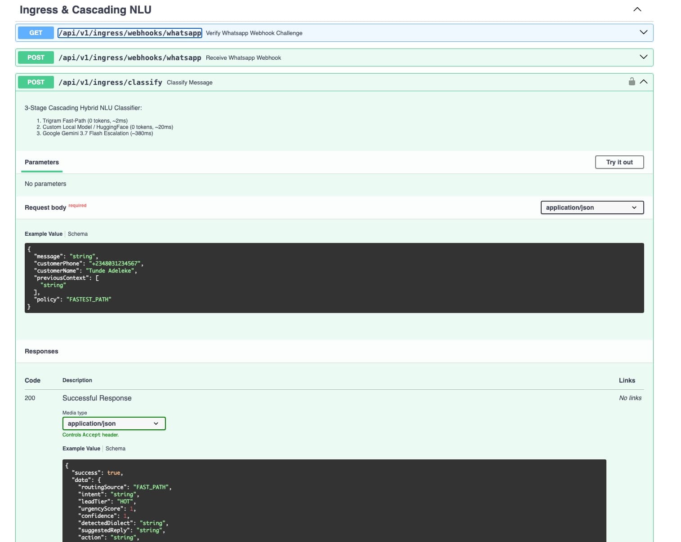Click the GET method badge
Screen dimensions: 681x542
36,33
